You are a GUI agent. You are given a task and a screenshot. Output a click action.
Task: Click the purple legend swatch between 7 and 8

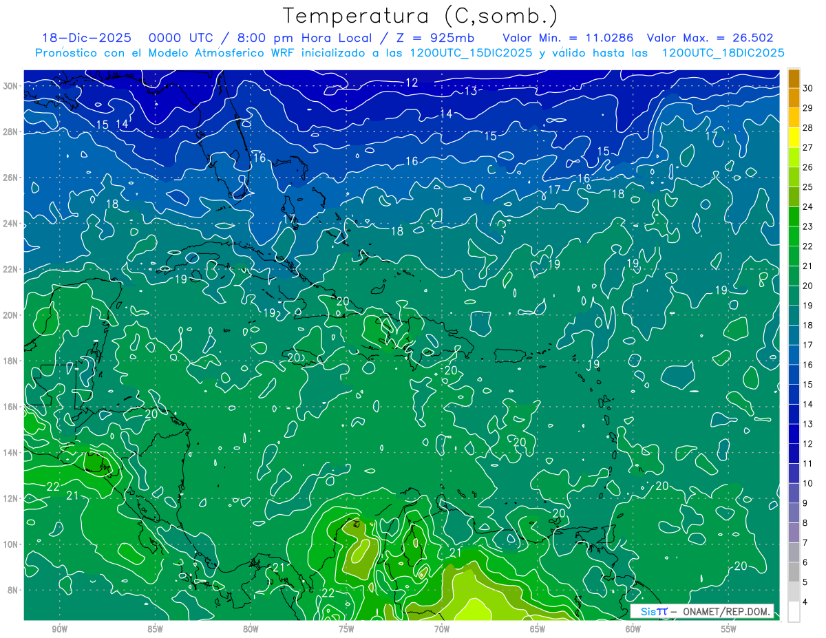point(794,533)
